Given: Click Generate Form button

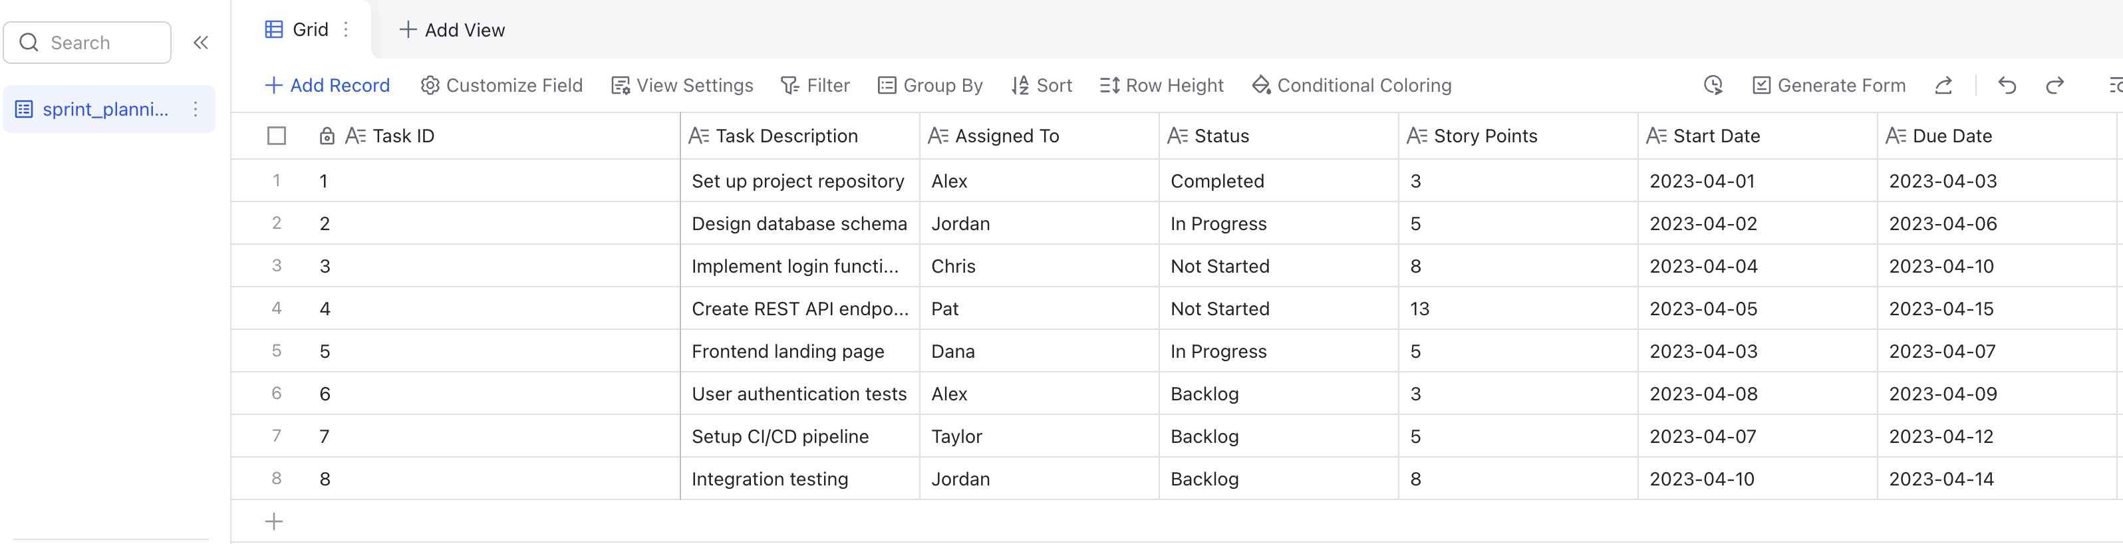Looking at the screenshot, I should click(x=1829, y=86).
